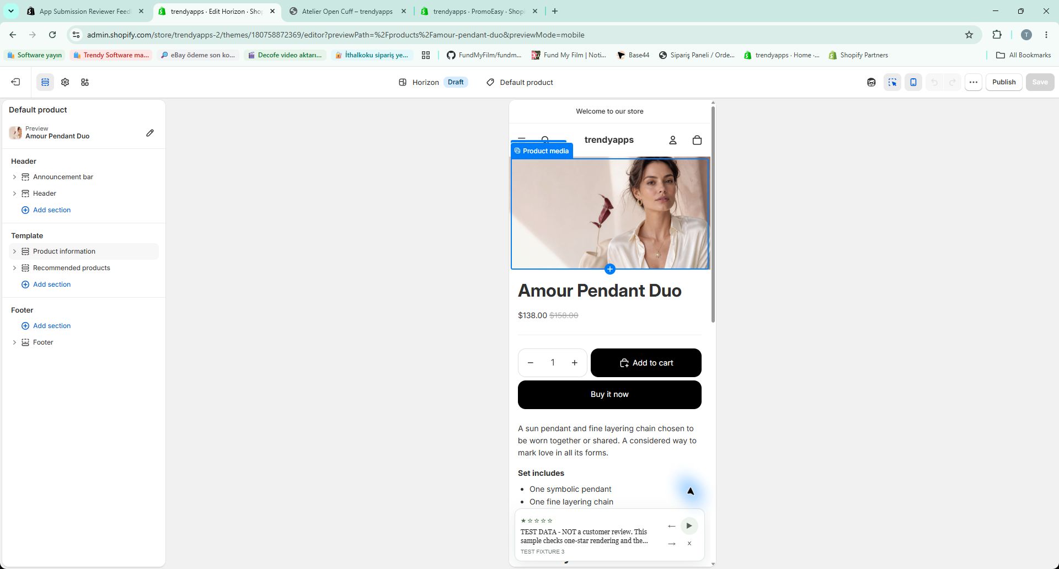The image size is (1059, 569).
Task: Toggle the mobile preview icon
Action: pyautogui.click(x=913, y=82)
